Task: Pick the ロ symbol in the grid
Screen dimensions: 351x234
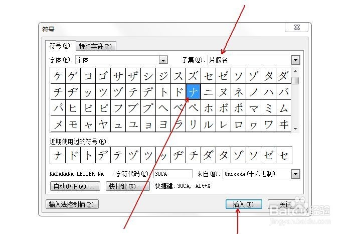Action: (x=238, y=124)
